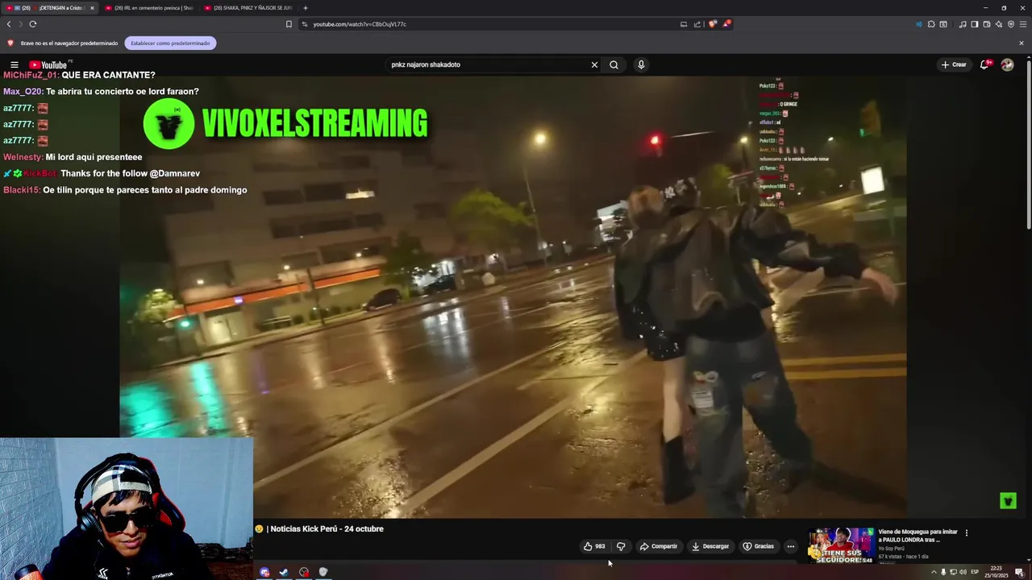The width and height of the screenshot is (1032, 580).
Task: Start voice search with the microphone icon
Action: coord(641,64)
